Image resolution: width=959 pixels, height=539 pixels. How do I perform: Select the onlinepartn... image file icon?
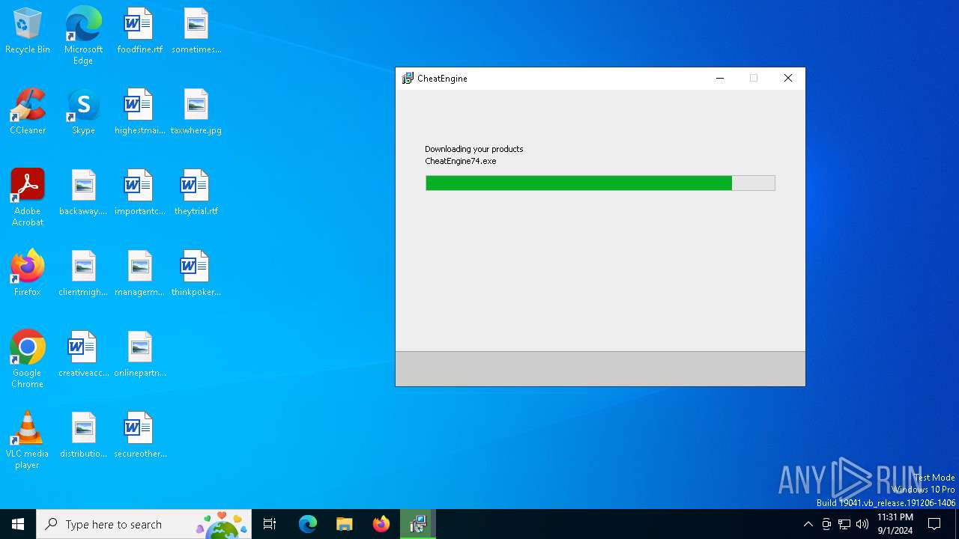tap(139, 355)
